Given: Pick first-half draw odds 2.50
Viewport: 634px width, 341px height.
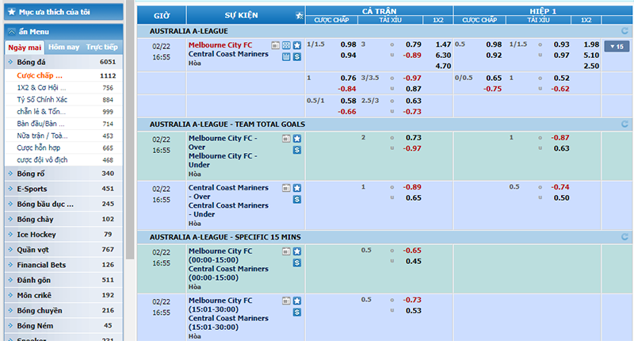Looking at the screenshot, I should point(591,66).
